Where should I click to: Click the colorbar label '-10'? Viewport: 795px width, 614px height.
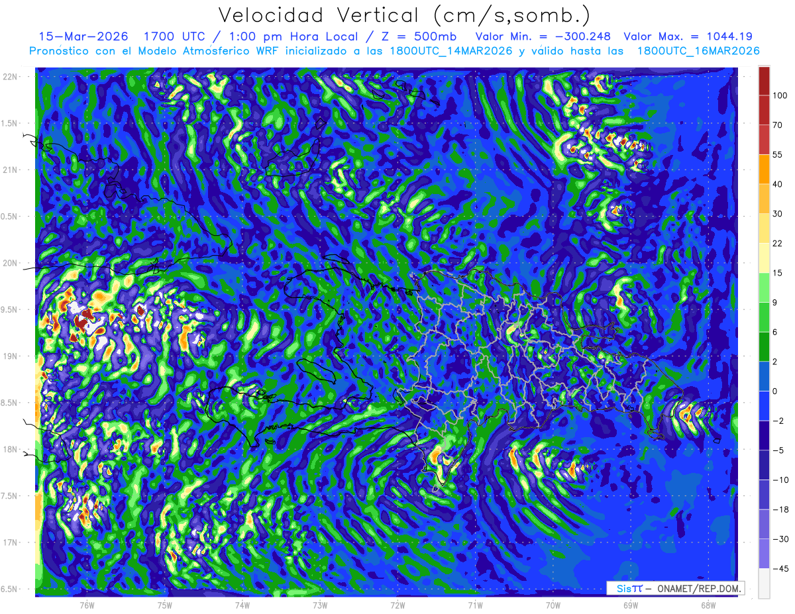[780, 480]
